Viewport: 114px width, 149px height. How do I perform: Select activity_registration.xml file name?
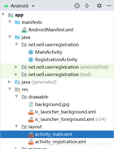point(61,142)
